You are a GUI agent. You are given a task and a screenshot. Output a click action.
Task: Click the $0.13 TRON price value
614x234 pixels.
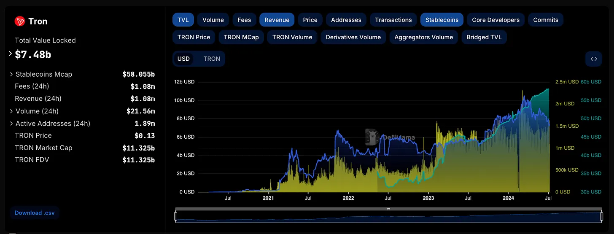(145, 136)
